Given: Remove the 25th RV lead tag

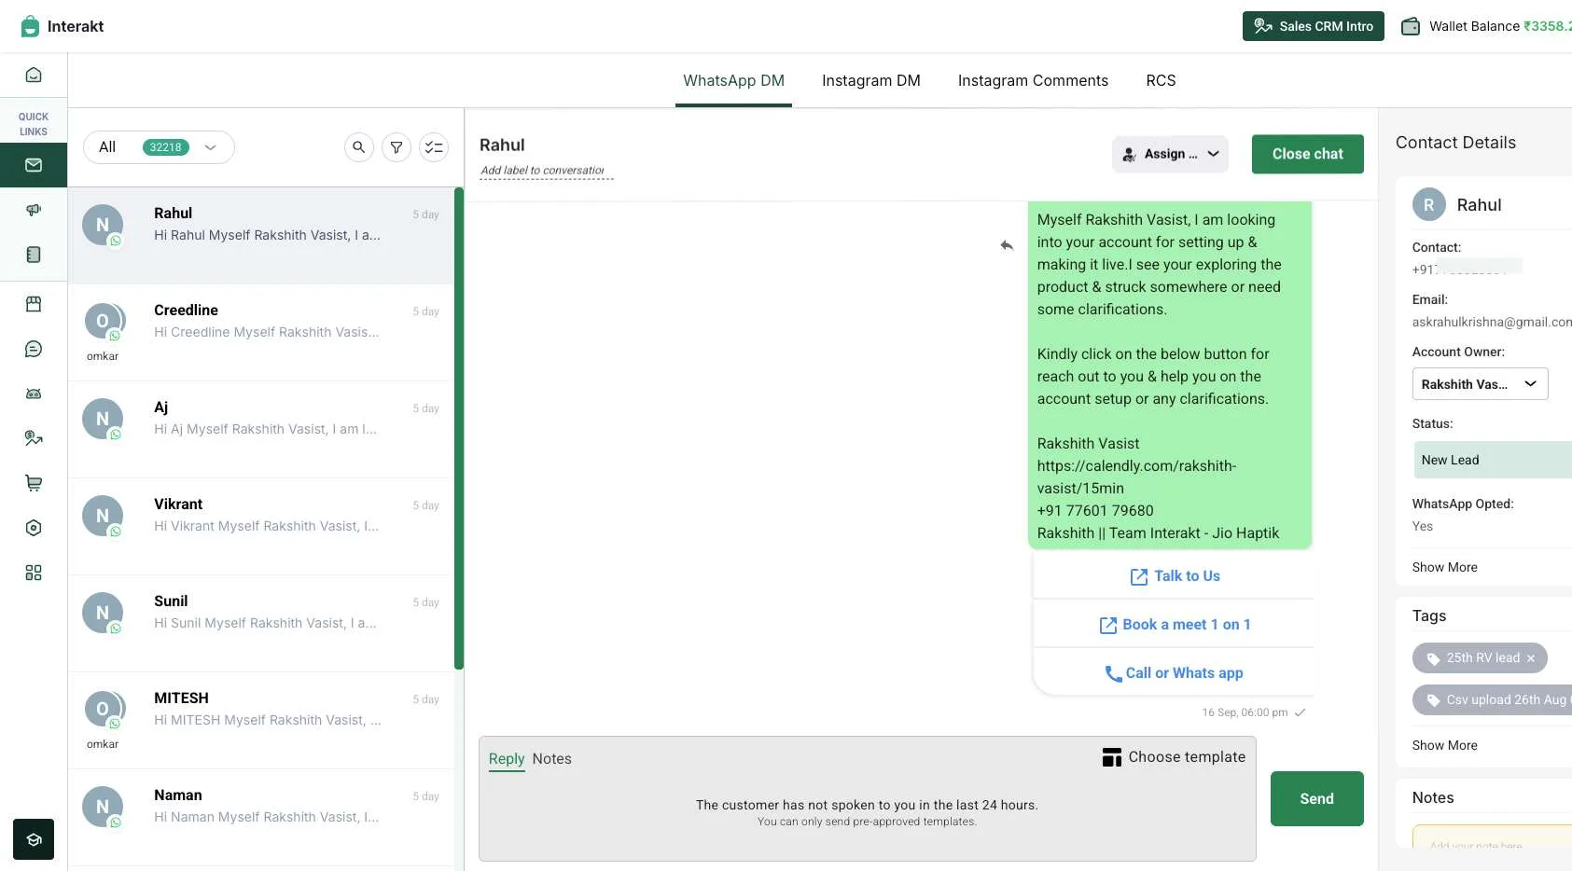Looking at the screenshot, I should [x=1531, y=657].
